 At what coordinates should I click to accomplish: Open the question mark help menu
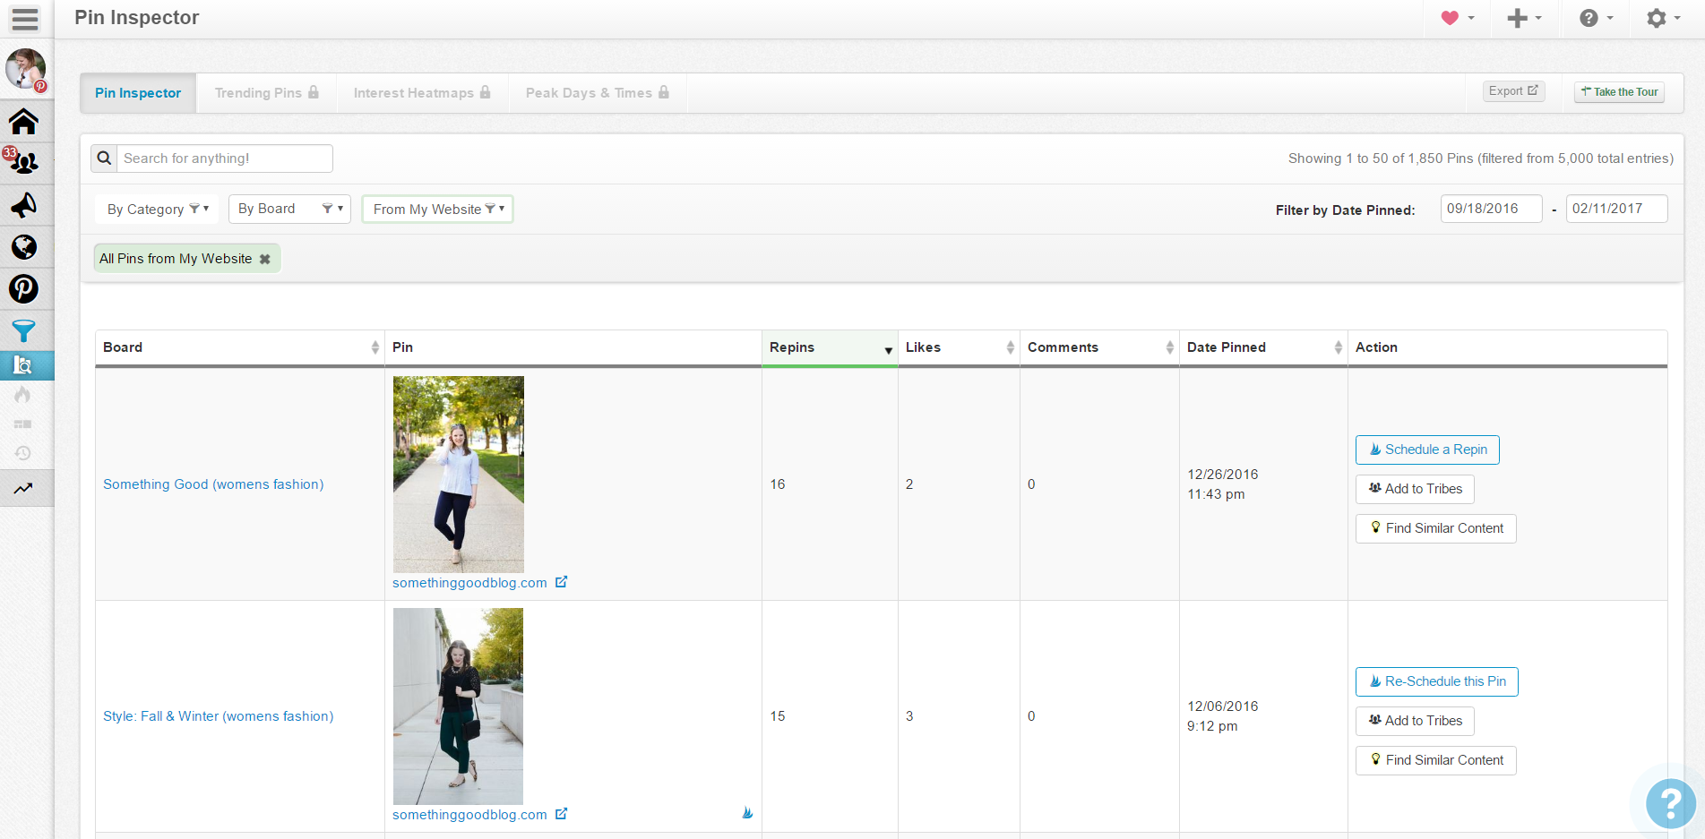1596,18
